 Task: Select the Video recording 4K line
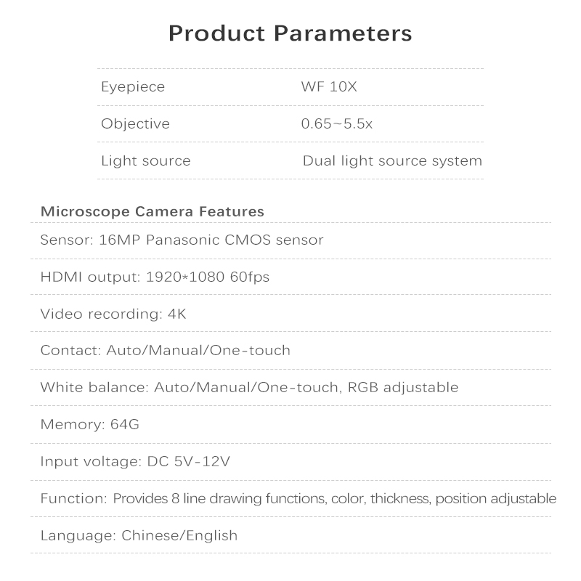point(113,314)
